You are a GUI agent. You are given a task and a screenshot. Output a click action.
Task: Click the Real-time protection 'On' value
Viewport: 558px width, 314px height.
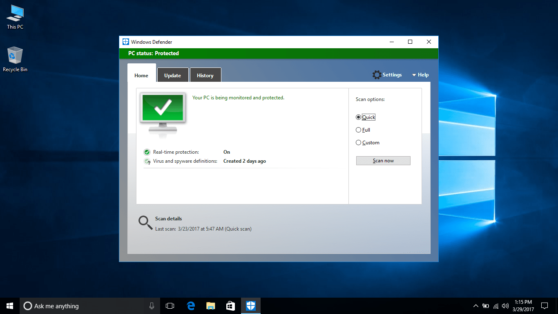pos(227,152)
